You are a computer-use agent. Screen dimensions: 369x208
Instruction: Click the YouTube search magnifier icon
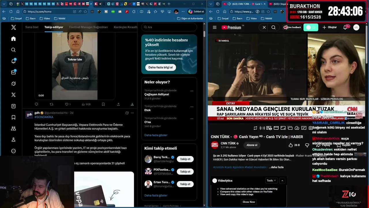point(274,27)
